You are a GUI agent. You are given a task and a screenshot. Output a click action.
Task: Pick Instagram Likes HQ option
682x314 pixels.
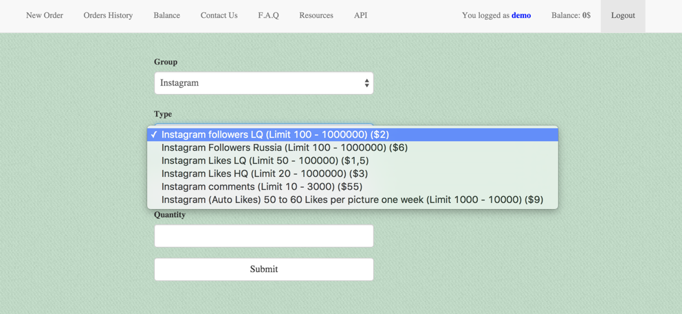(x=353, y=174)
